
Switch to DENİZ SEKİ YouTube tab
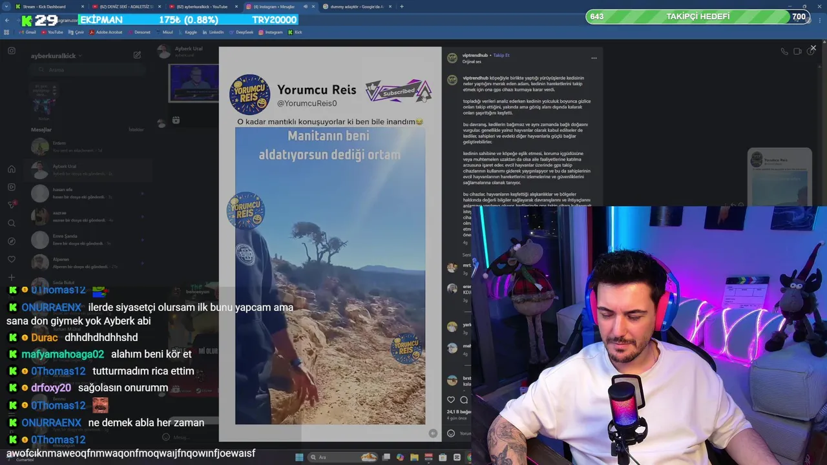(126, 6)
